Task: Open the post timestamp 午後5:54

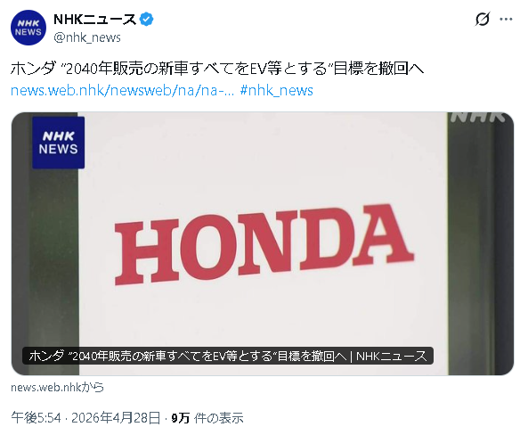Action: click(36, 418)
